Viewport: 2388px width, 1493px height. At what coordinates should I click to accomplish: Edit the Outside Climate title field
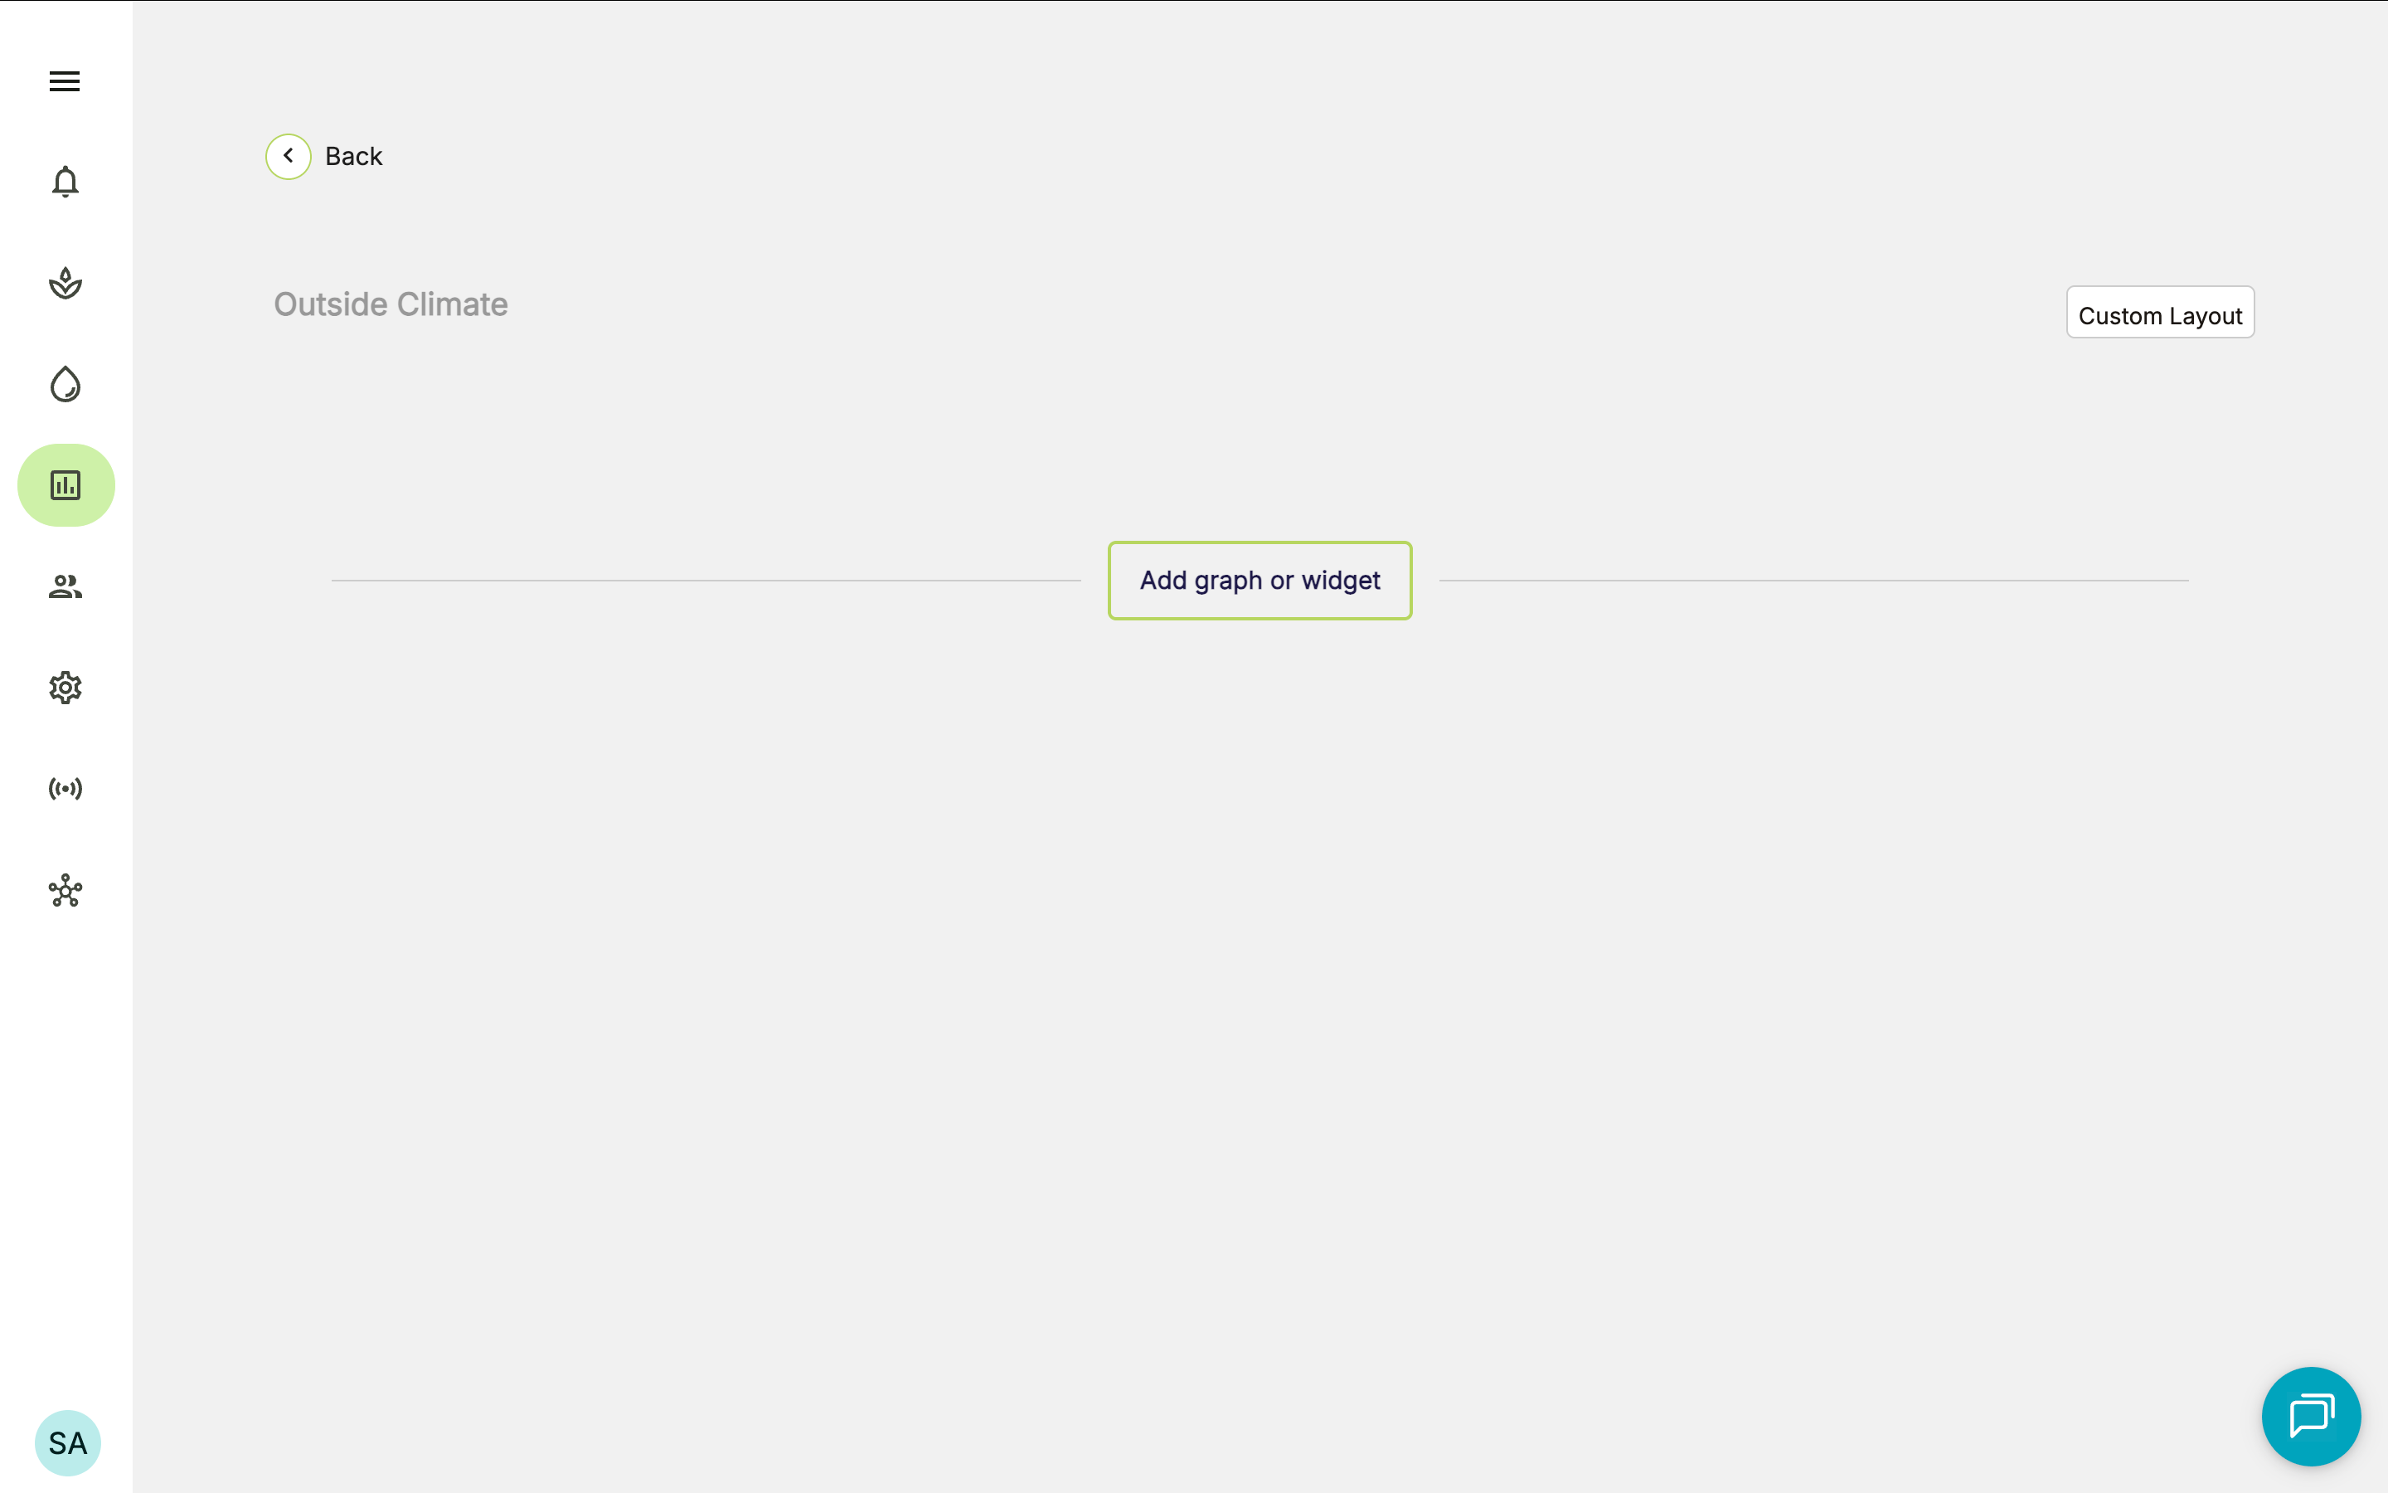tap(391, 304)
